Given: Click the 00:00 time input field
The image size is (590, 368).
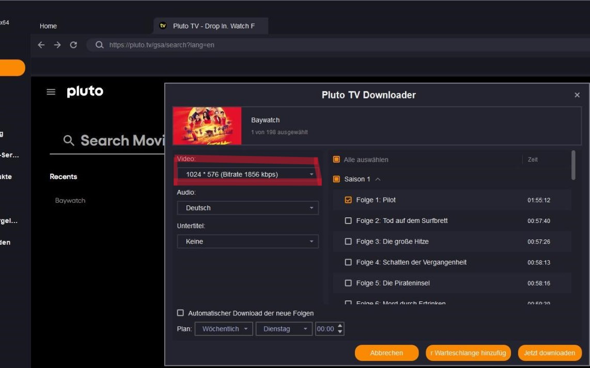Looking at the screenshot, I should click(325, 329).
